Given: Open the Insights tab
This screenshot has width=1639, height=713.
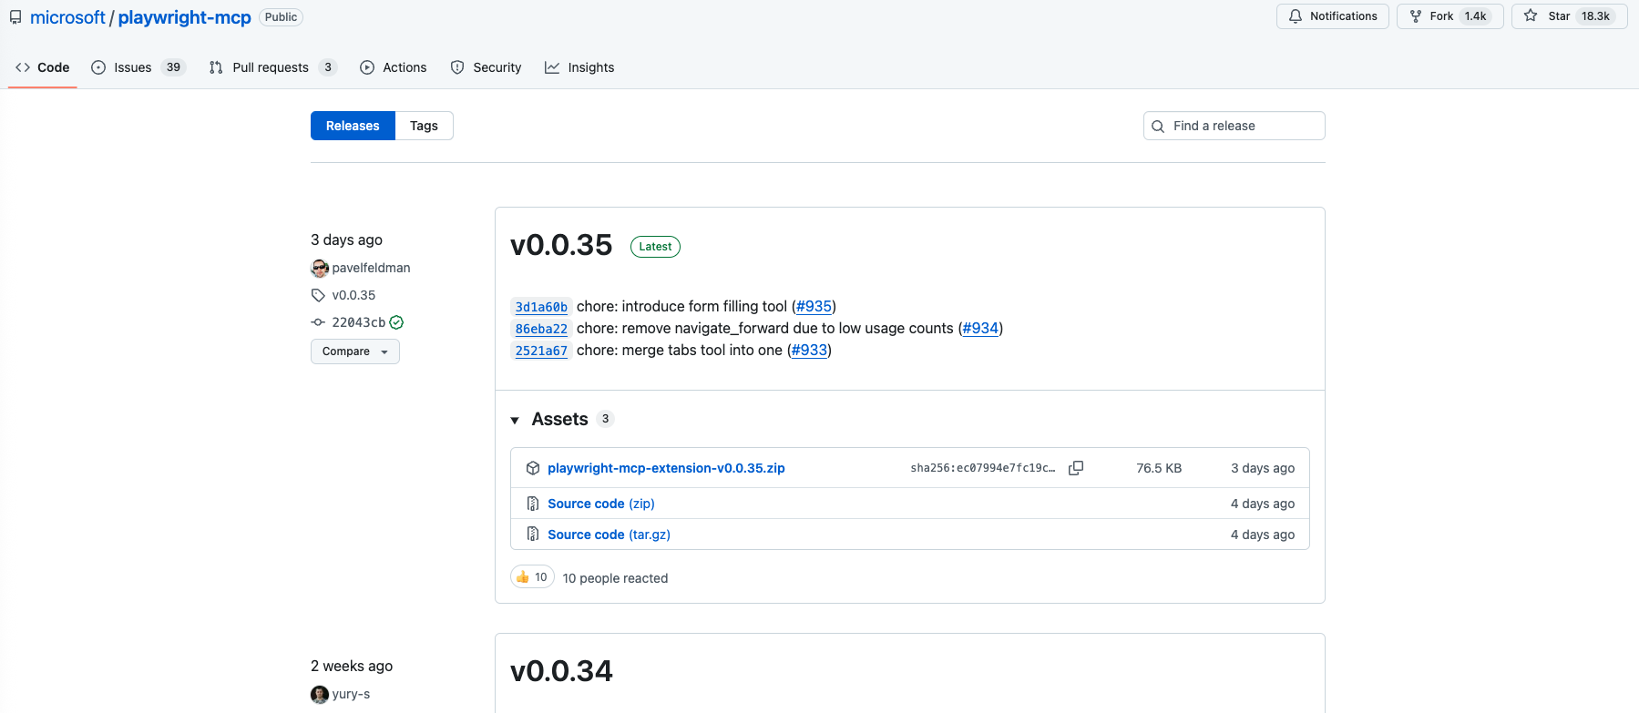Looking at the screenshot, I should [579, 67].
